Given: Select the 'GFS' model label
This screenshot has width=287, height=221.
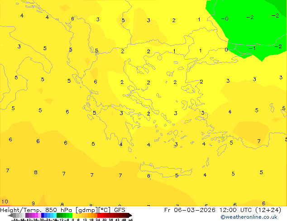Looking at the screenshot, I should click(x=120, y=210).
